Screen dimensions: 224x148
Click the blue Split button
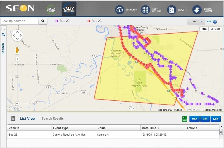coord(215,119)
